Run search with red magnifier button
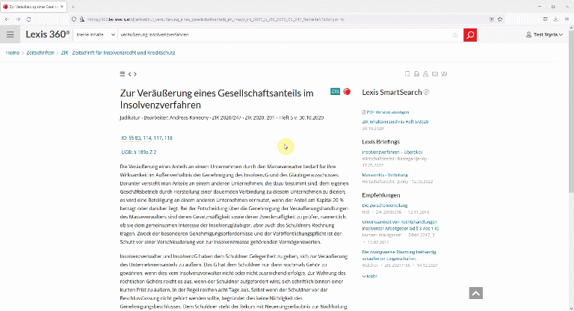The height and width of the screenshot is (311, 574). point(470,35)
